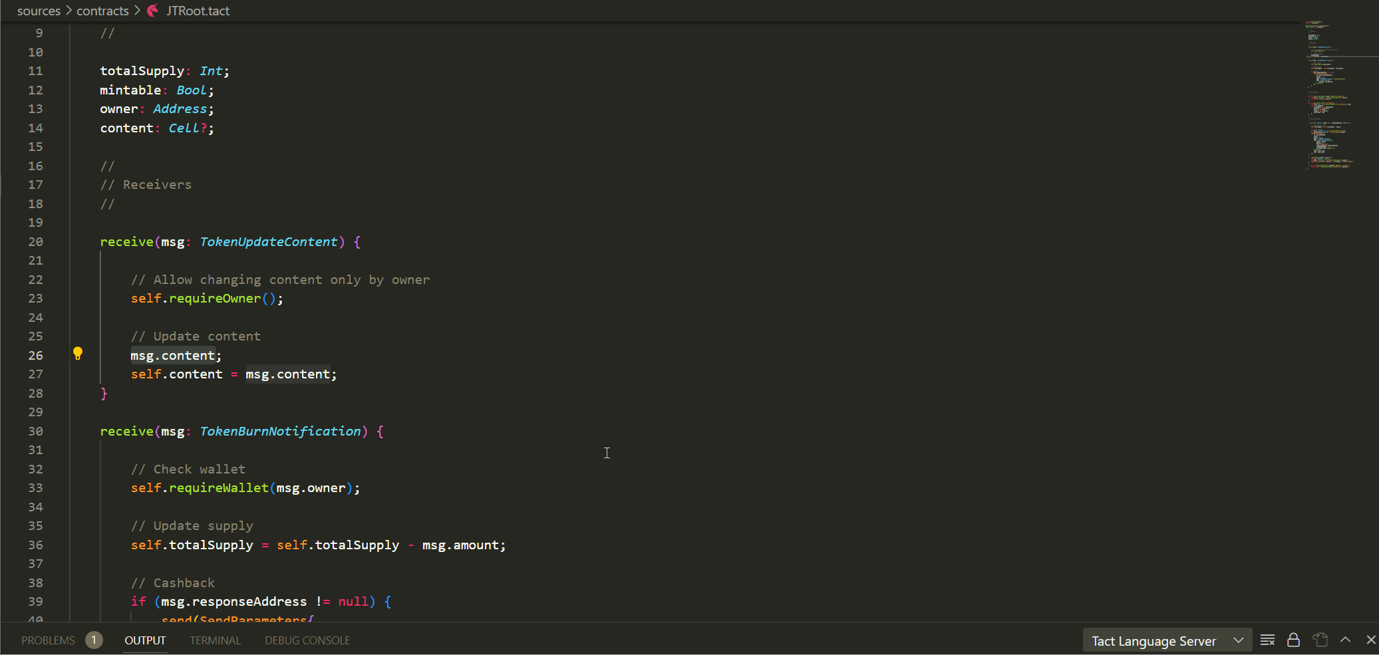Clear the output using the clear output icon
The height and width of the screenshot is (655, 1379).
click(1267, 640)
